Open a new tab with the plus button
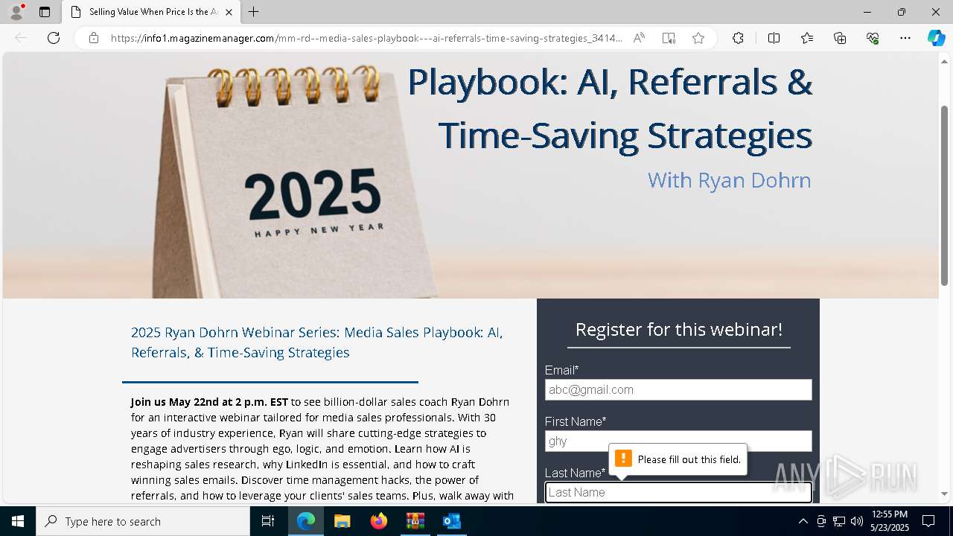 [254, 12]
